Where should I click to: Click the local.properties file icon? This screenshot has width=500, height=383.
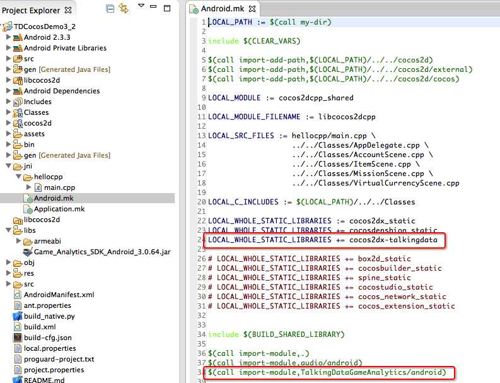pyautogui.click(x=18, y=348)
